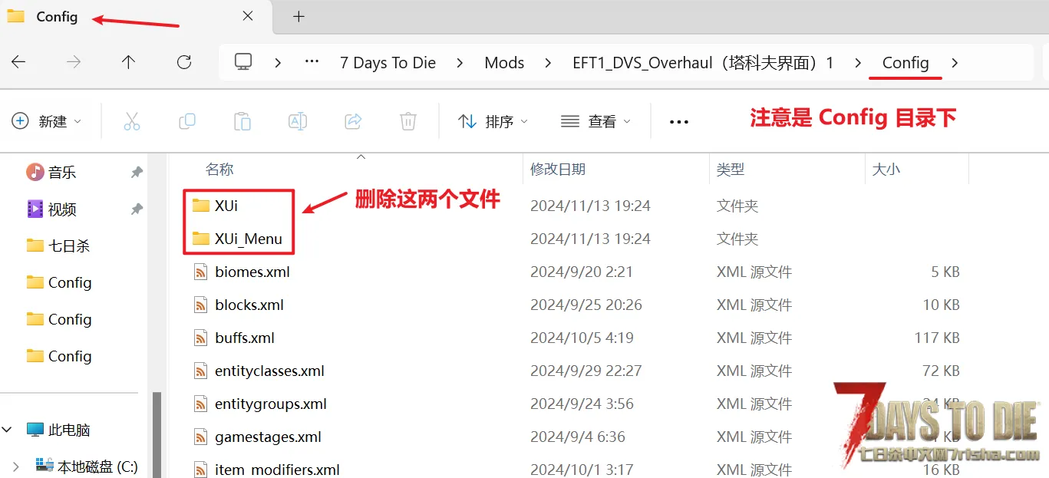The image size is (1049, 478).
Task: Navigate to the Mods breadcrumb
Action: [x=504, y=63]
